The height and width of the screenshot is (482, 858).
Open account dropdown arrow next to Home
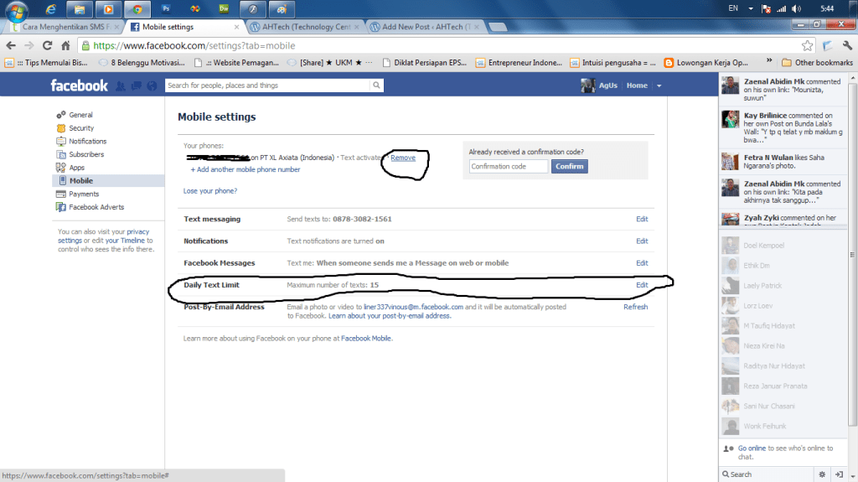point(659,86)
